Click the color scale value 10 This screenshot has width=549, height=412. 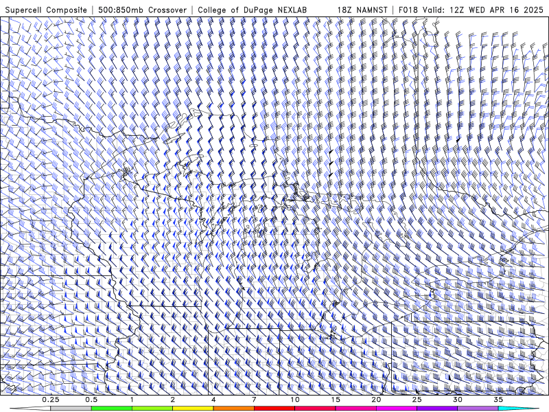(x=295, y=400)
